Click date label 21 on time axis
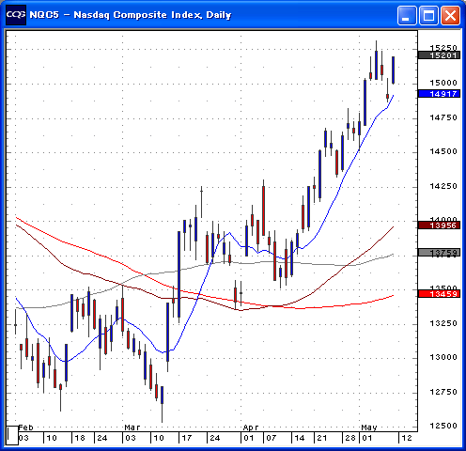 [322, 438]
